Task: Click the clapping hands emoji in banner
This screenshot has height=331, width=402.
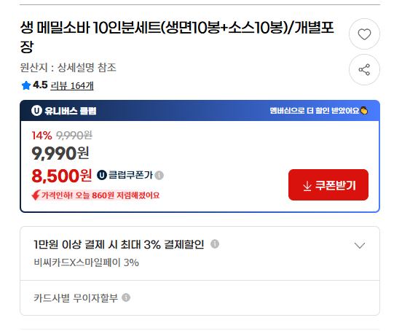Action: pyautogui.click(x=364, y=111)
